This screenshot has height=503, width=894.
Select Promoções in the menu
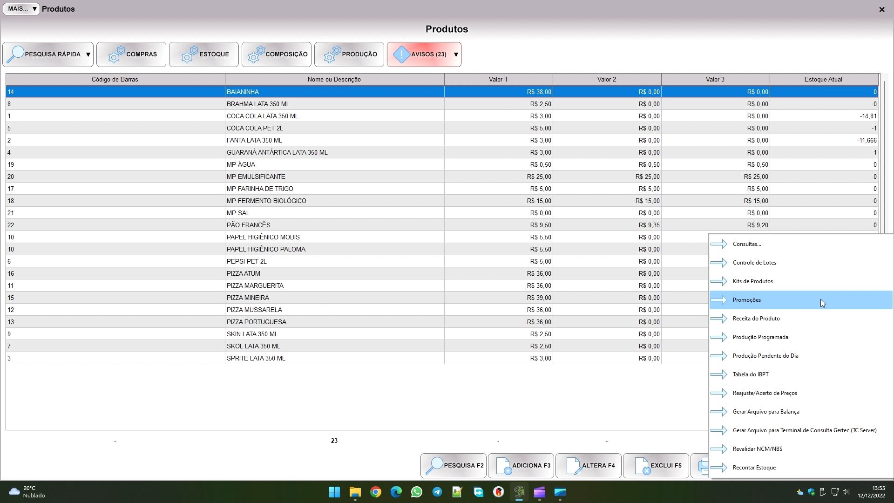click(747, 300)
